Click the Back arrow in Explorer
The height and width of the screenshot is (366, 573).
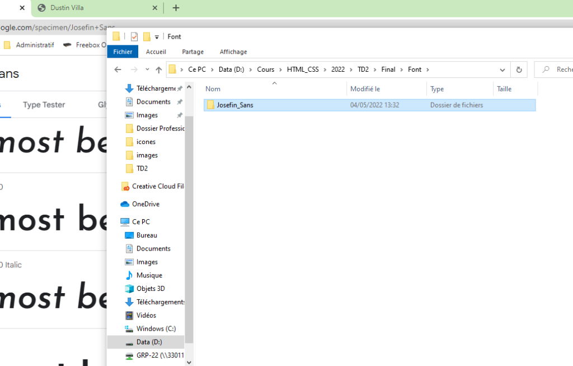tap(118, 70)
